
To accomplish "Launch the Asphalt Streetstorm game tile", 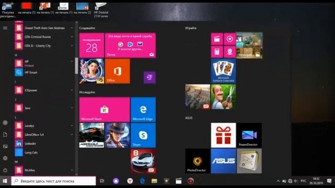I will pyautogui.click(x=92, y=135).
